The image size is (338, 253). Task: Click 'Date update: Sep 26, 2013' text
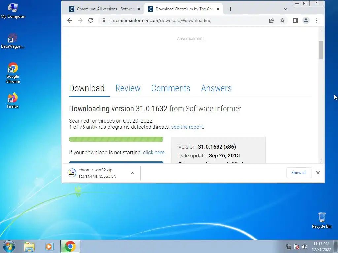(209, 155)
